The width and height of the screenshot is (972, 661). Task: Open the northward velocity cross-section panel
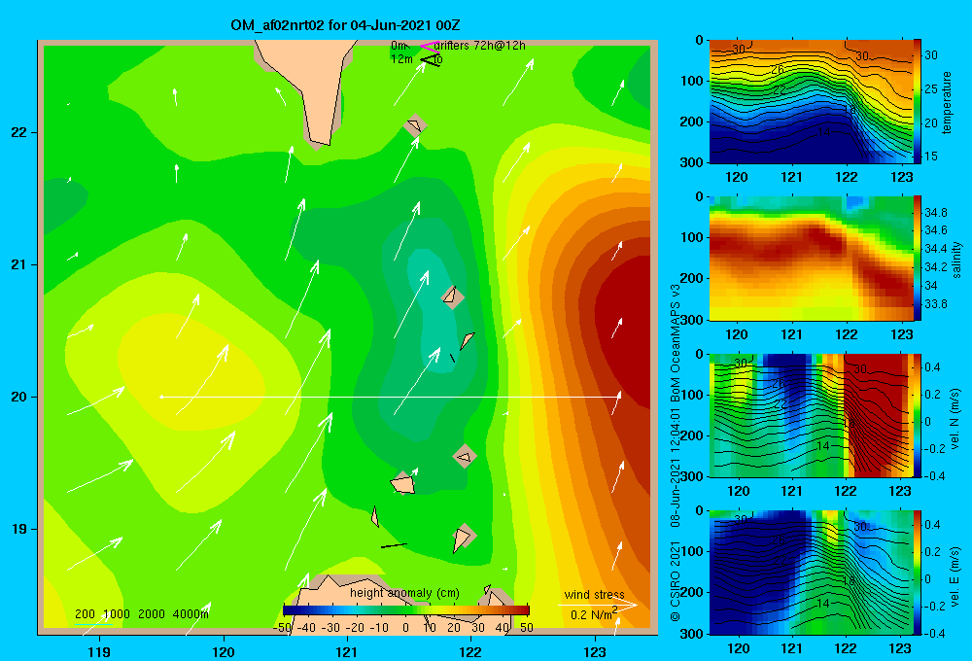coord(811,415)
